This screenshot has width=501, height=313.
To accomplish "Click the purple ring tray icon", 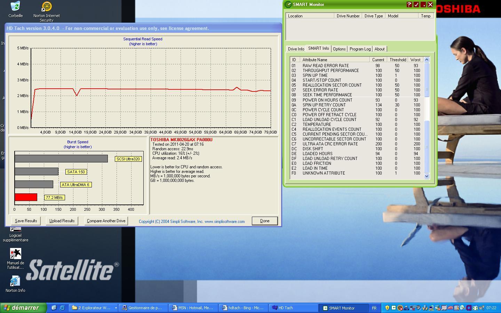I will (x=469, y=308).
